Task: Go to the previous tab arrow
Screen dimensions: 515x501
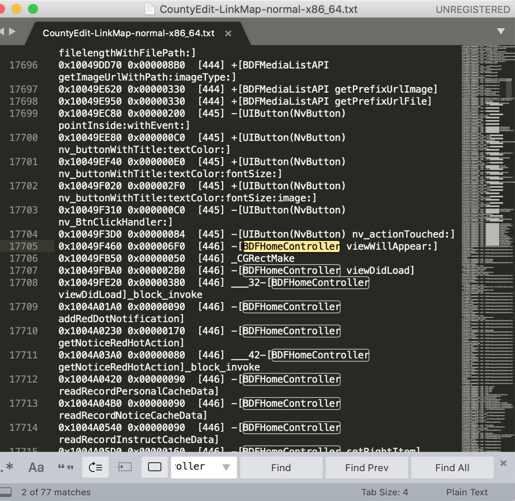Action: pyautogui.click(x=2, y=31)
